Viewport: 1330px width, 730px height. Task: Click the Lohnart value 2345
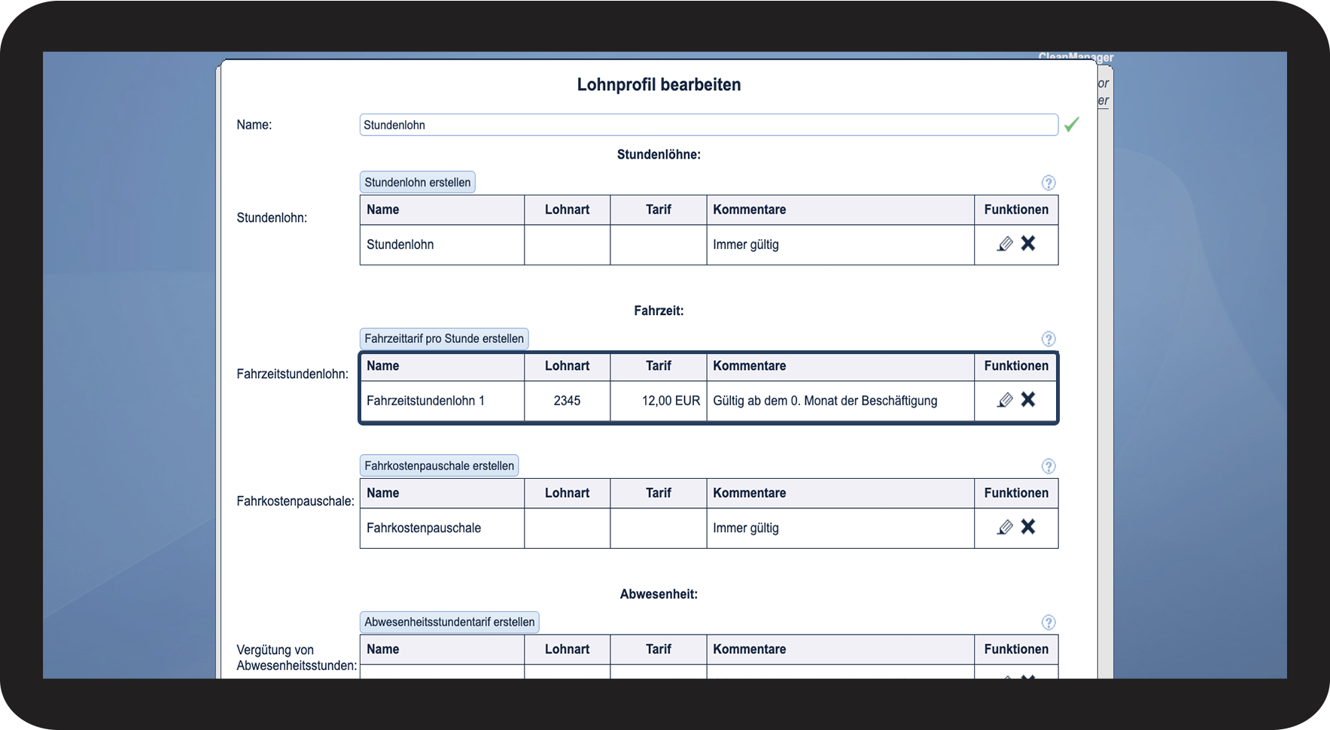567,401
